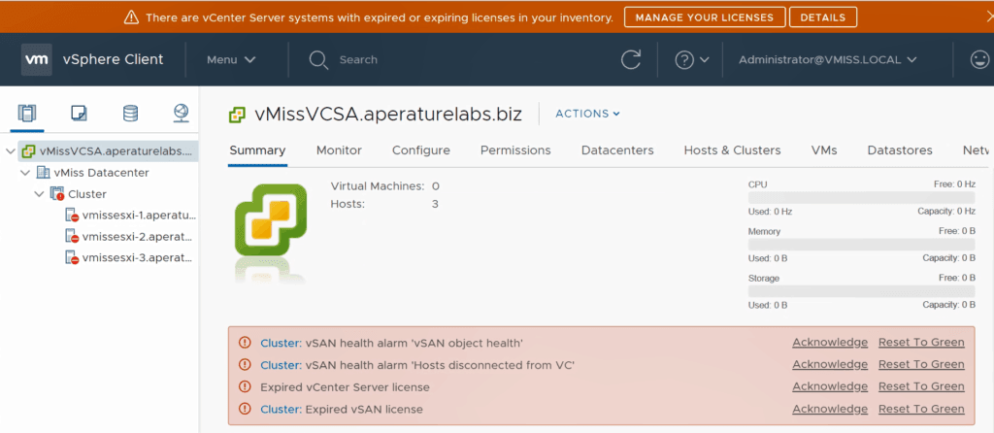This screenshot has height=433, width=994.
Task: Acknowledge the Expired vCenter Server license alarm
Action: pos(830,386)
